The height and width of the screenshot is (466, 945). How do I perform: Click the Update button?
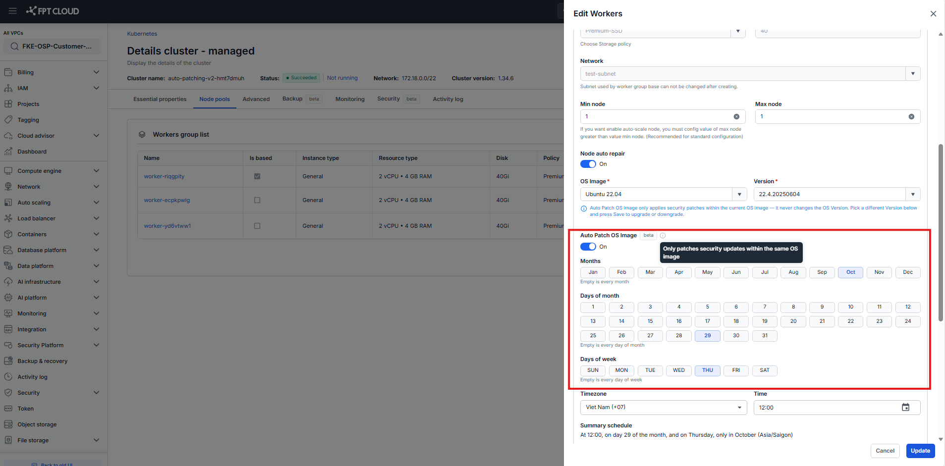920,451
